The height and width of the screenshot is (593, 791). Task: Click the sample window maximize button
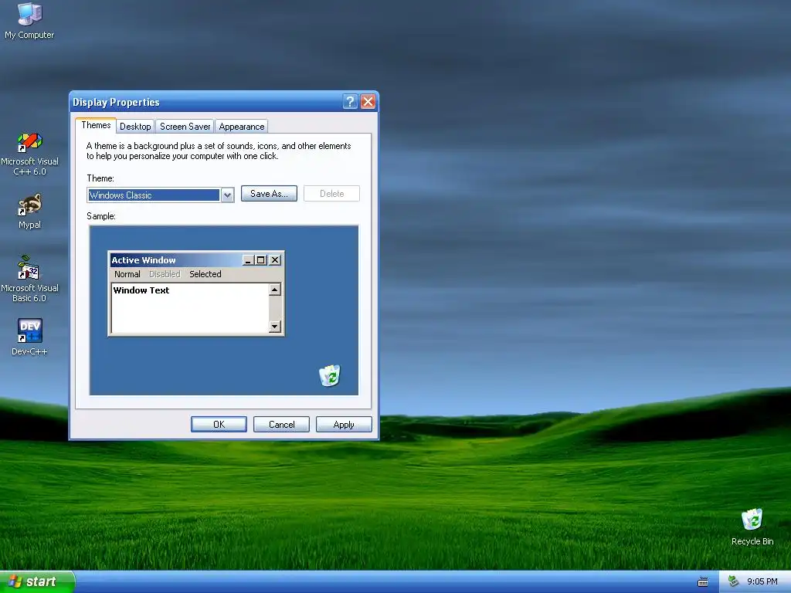coord(261,260)
